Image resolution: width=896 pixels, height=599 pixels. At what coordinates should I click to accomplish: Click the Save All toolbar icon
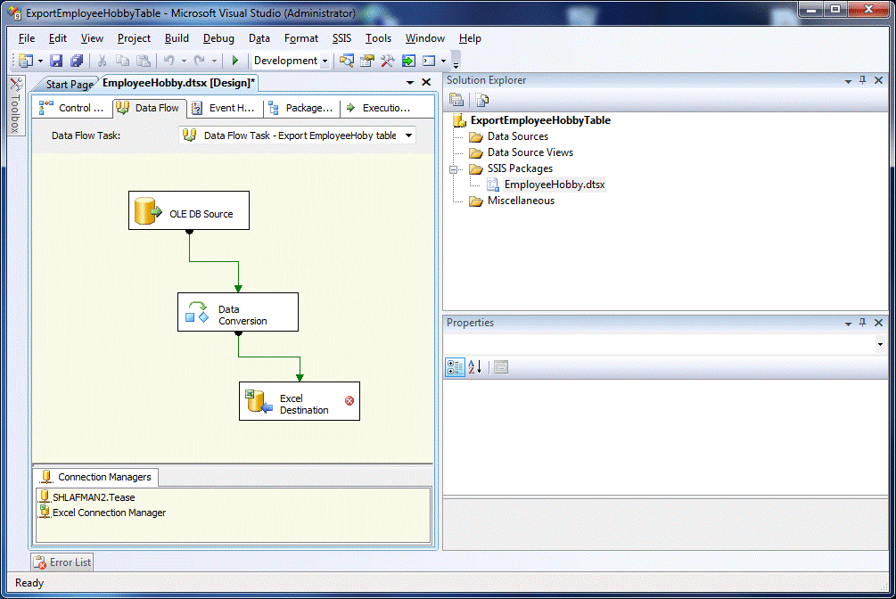coord(77,61)
